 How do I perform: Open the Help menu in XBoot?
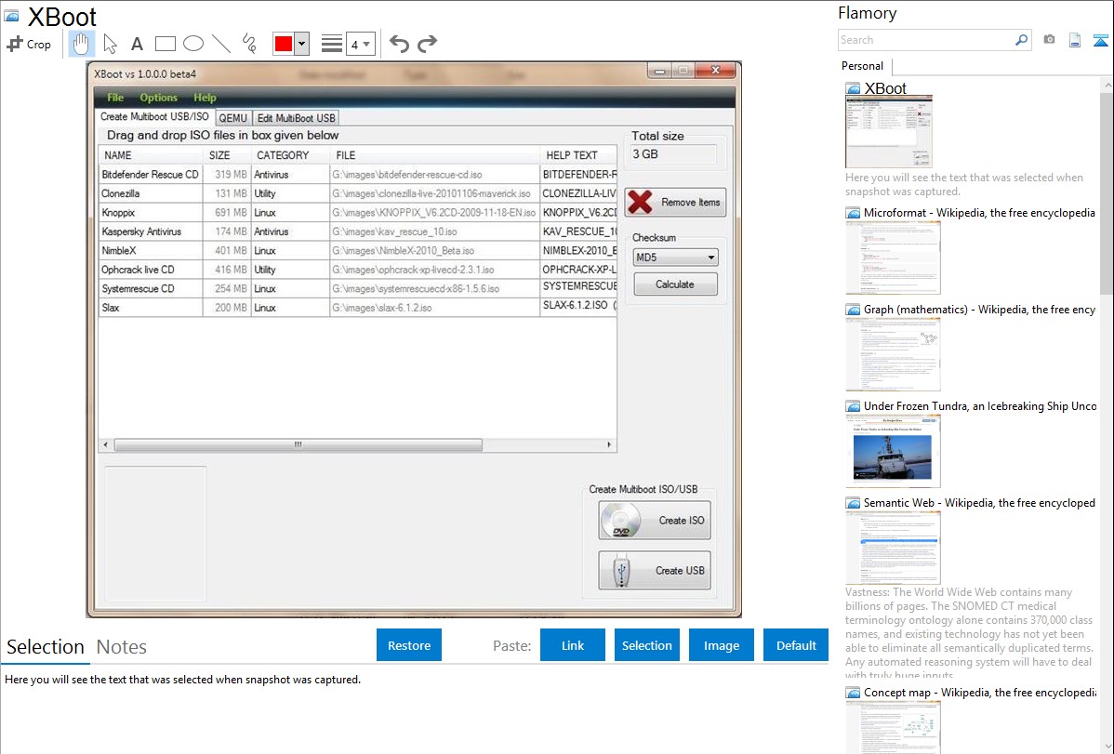coord(205,98)
